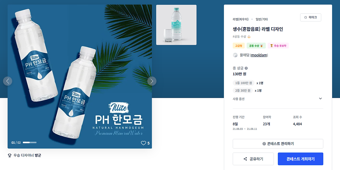Click the 공동 수상 green badge
The width and height of the screenshot is (340, 170).
point(256,46)
